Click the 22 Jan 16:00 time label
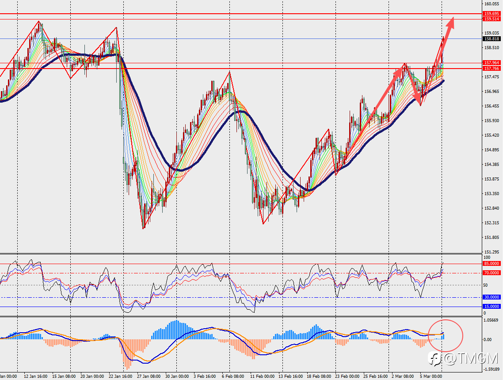The image size is (503, 380). coord(120,376)
